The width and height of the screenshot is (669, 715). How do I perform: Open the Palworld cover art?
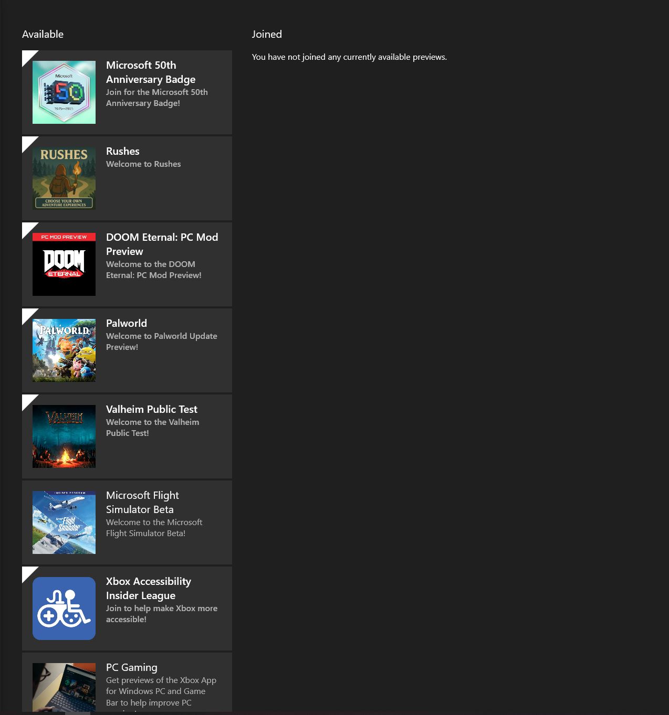(64, 350)
